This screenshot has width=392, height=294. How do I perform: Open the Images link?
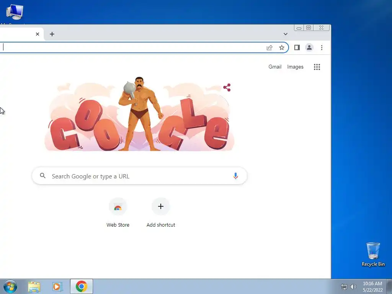[295, 67]
